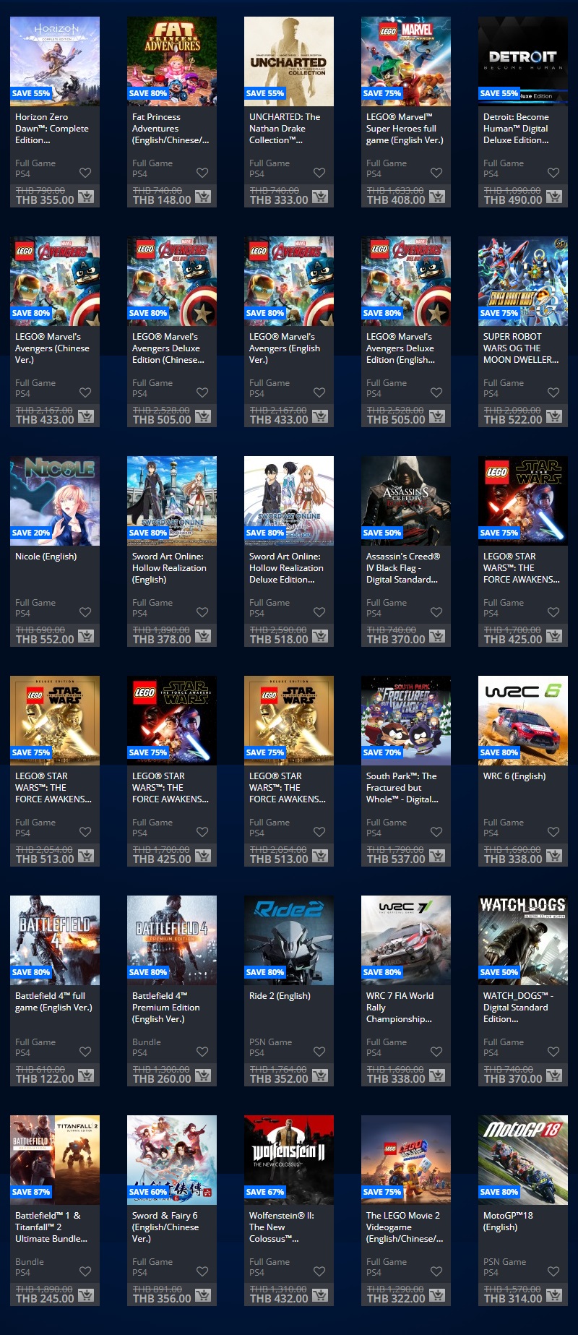Open Assassin's Creed IV Black Flag cover

[x=406, y=501]
